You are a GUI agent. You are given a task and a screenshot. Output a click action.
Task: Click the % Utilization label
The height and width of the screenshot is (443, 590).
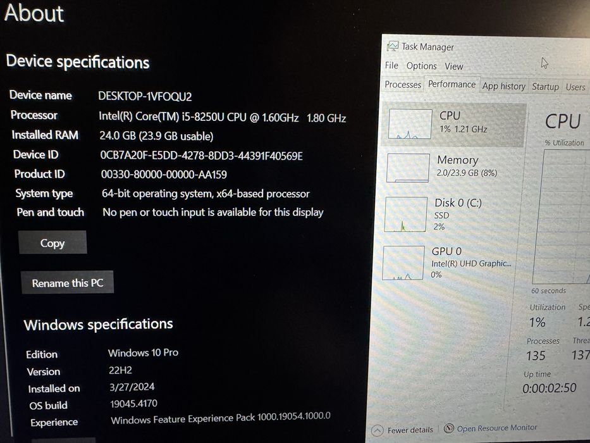pos(565,143)
